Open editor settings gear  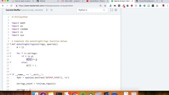click(x=116, y=10)
